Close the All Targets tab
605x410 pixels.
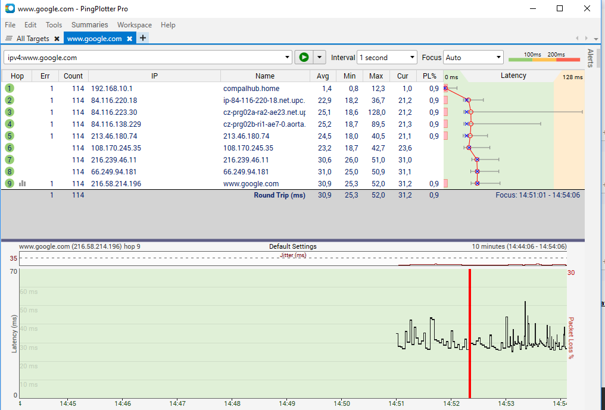click(x=57, y=39)
